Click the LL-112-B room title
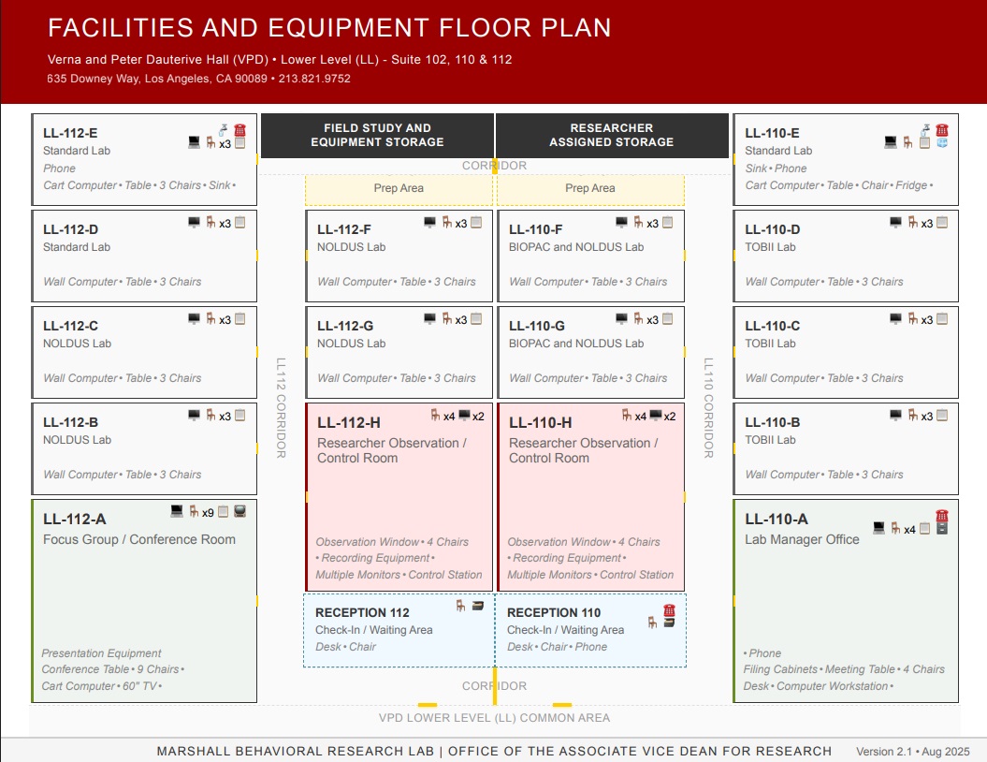Image resolution: width=987 pixels, height=762 pixels. click(70, 422)
